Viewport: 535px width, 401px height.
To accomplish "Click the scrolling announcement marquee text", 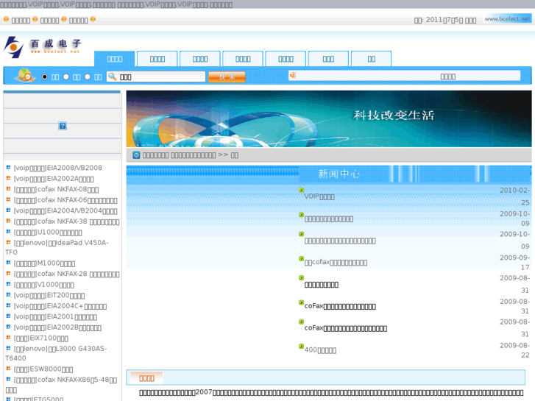I will (x=447, y=77).
